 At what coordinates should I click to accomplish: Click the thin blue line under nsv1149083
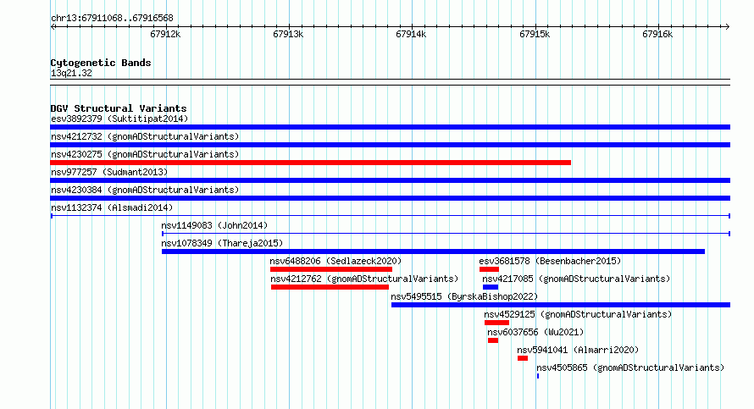[x=446, y=234]
